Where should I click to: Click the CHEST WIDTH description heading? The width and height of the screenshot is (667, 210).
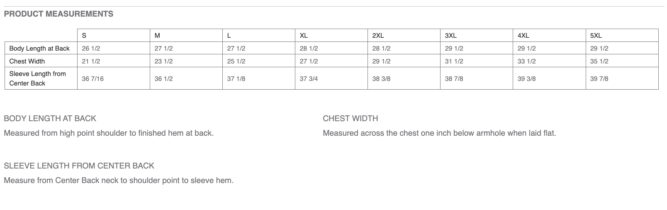pos(351,119)
